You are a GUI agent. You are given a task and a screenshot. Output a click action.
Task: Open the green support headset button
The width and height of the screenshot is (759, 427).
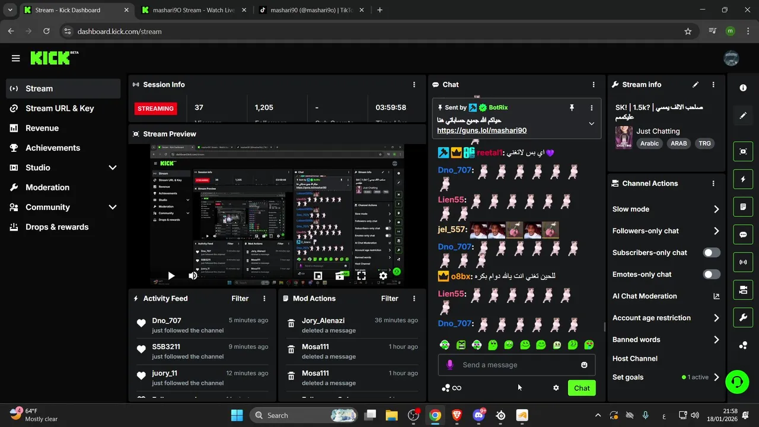tap(737, 381)
